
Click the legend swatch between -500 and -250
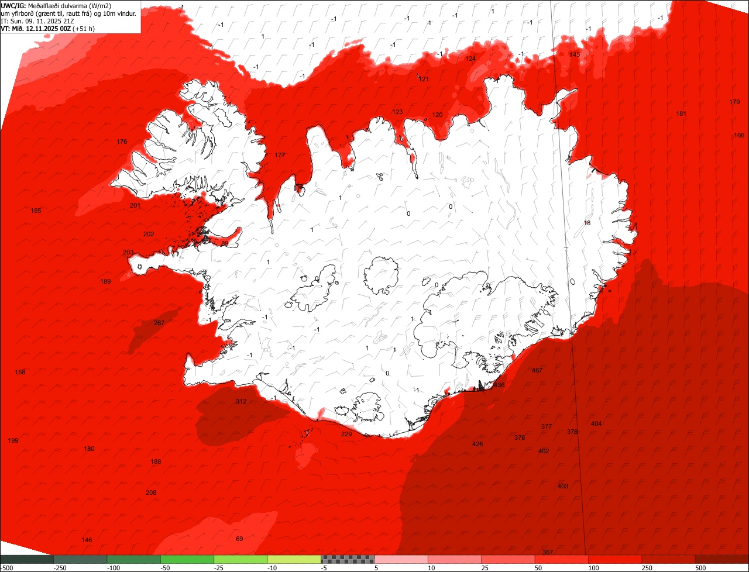click(27, 559)
